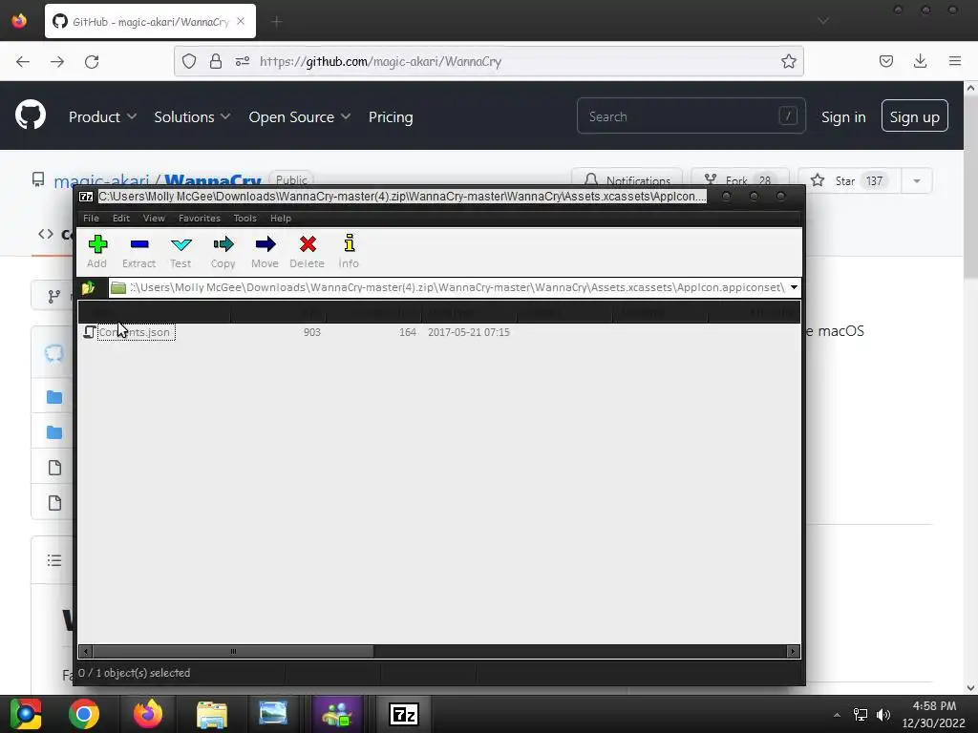Open the View menu in 7-Zip
This screenshot has width=978, height=733.
pyautogui.click(x=154, y=219)
